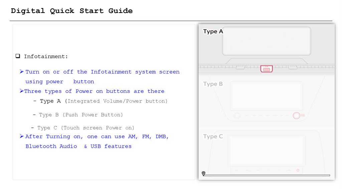Click the 'Digital Quick Start Guide' title
The image size is (342, 191).
72,11
